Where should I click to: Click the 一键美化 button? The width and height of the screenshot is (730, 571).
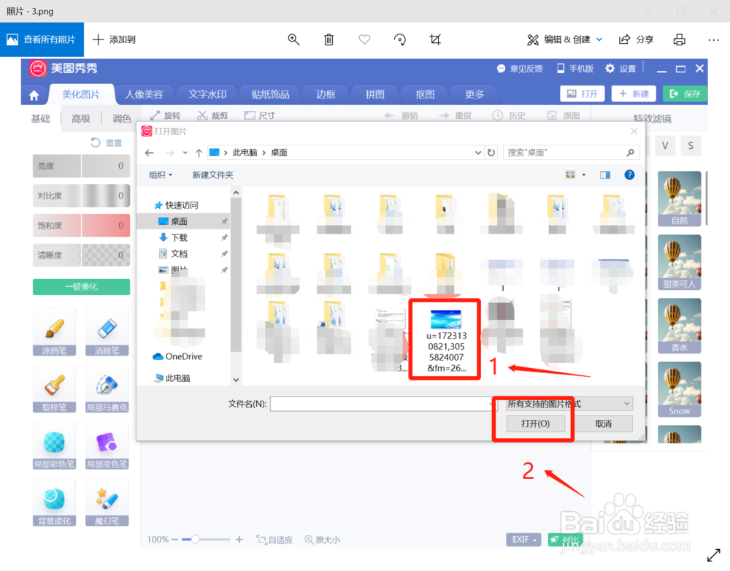(81, 287)
